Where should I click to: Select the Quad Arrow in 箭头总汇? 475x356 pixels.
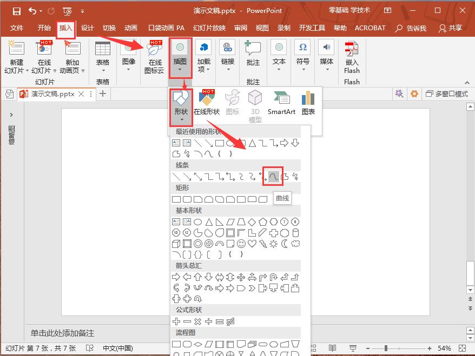point(241,277)
